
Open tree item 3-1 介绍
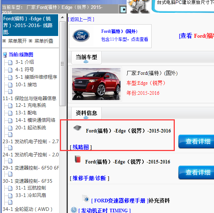(x=25, y=62)
